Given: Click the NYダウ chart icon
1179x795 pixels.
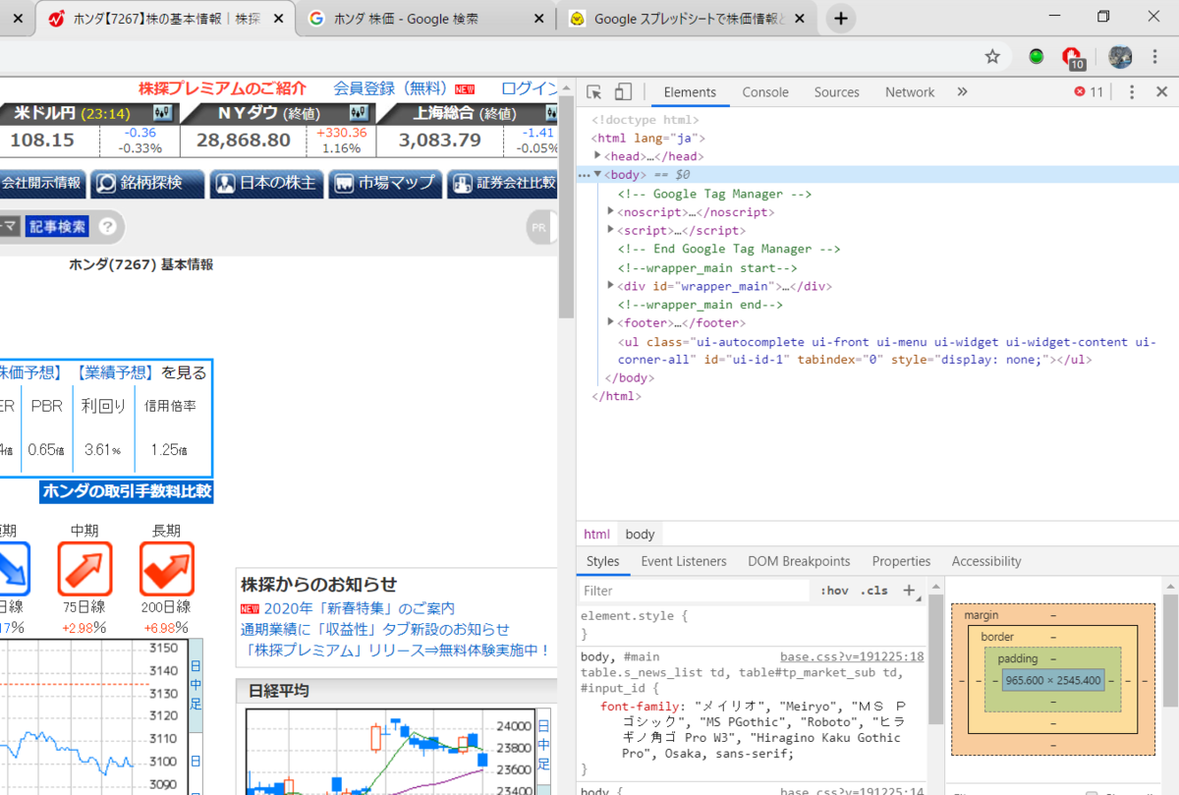Looking at the screenshot, I should pos(359,113).
